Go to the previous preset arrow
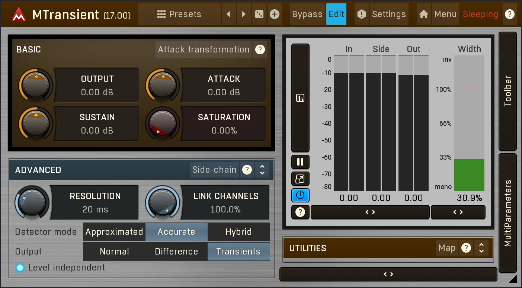This screenshot has width=522, height=288. [x=229, y=14]
